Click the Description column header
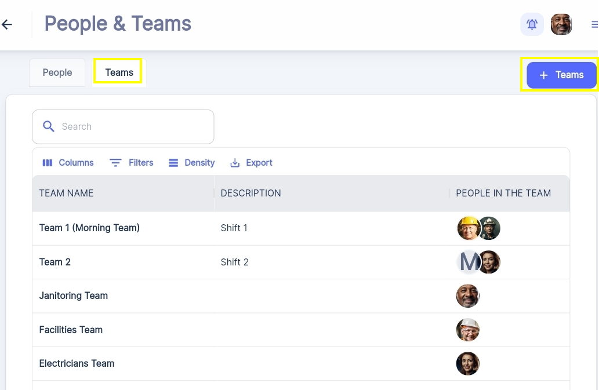Image resolution: width=599 pixels, height=390 pixels. 251,193
